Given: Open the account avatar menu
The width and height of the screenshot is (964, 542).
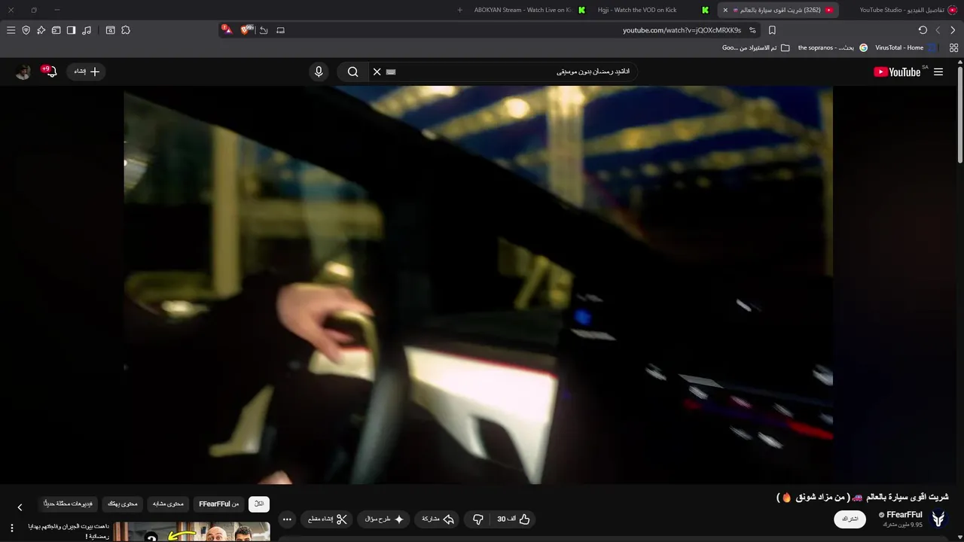Looking at the screenshot, I should [x=23, y=72].
